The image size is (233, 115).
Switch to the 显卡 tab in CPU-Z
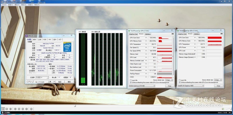tap(55, 40)
